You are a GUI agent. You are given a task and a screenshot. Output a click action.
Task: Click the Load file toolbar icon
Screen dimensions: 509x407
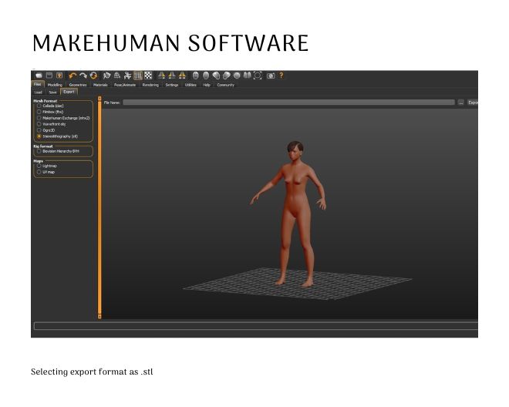pos(39,76)
